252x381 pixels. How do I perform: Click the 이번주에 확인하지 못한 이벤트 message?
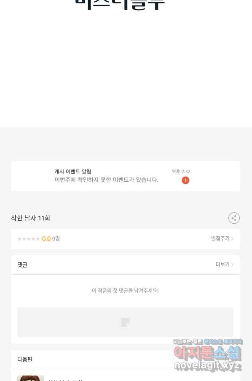point(106,180)
